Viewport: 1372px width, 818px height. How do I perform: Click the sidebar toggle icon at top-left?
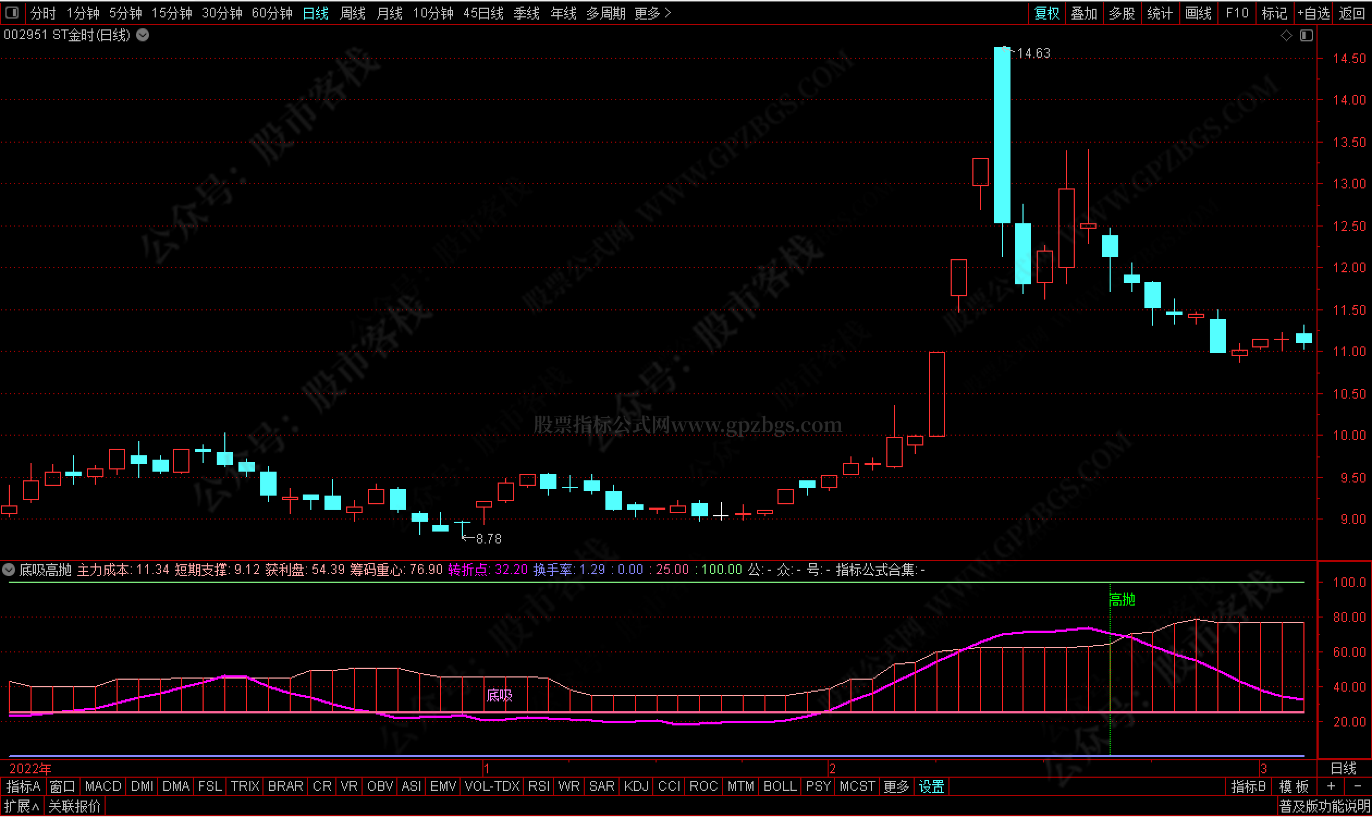pyautogui.click(x=12, y=12)
